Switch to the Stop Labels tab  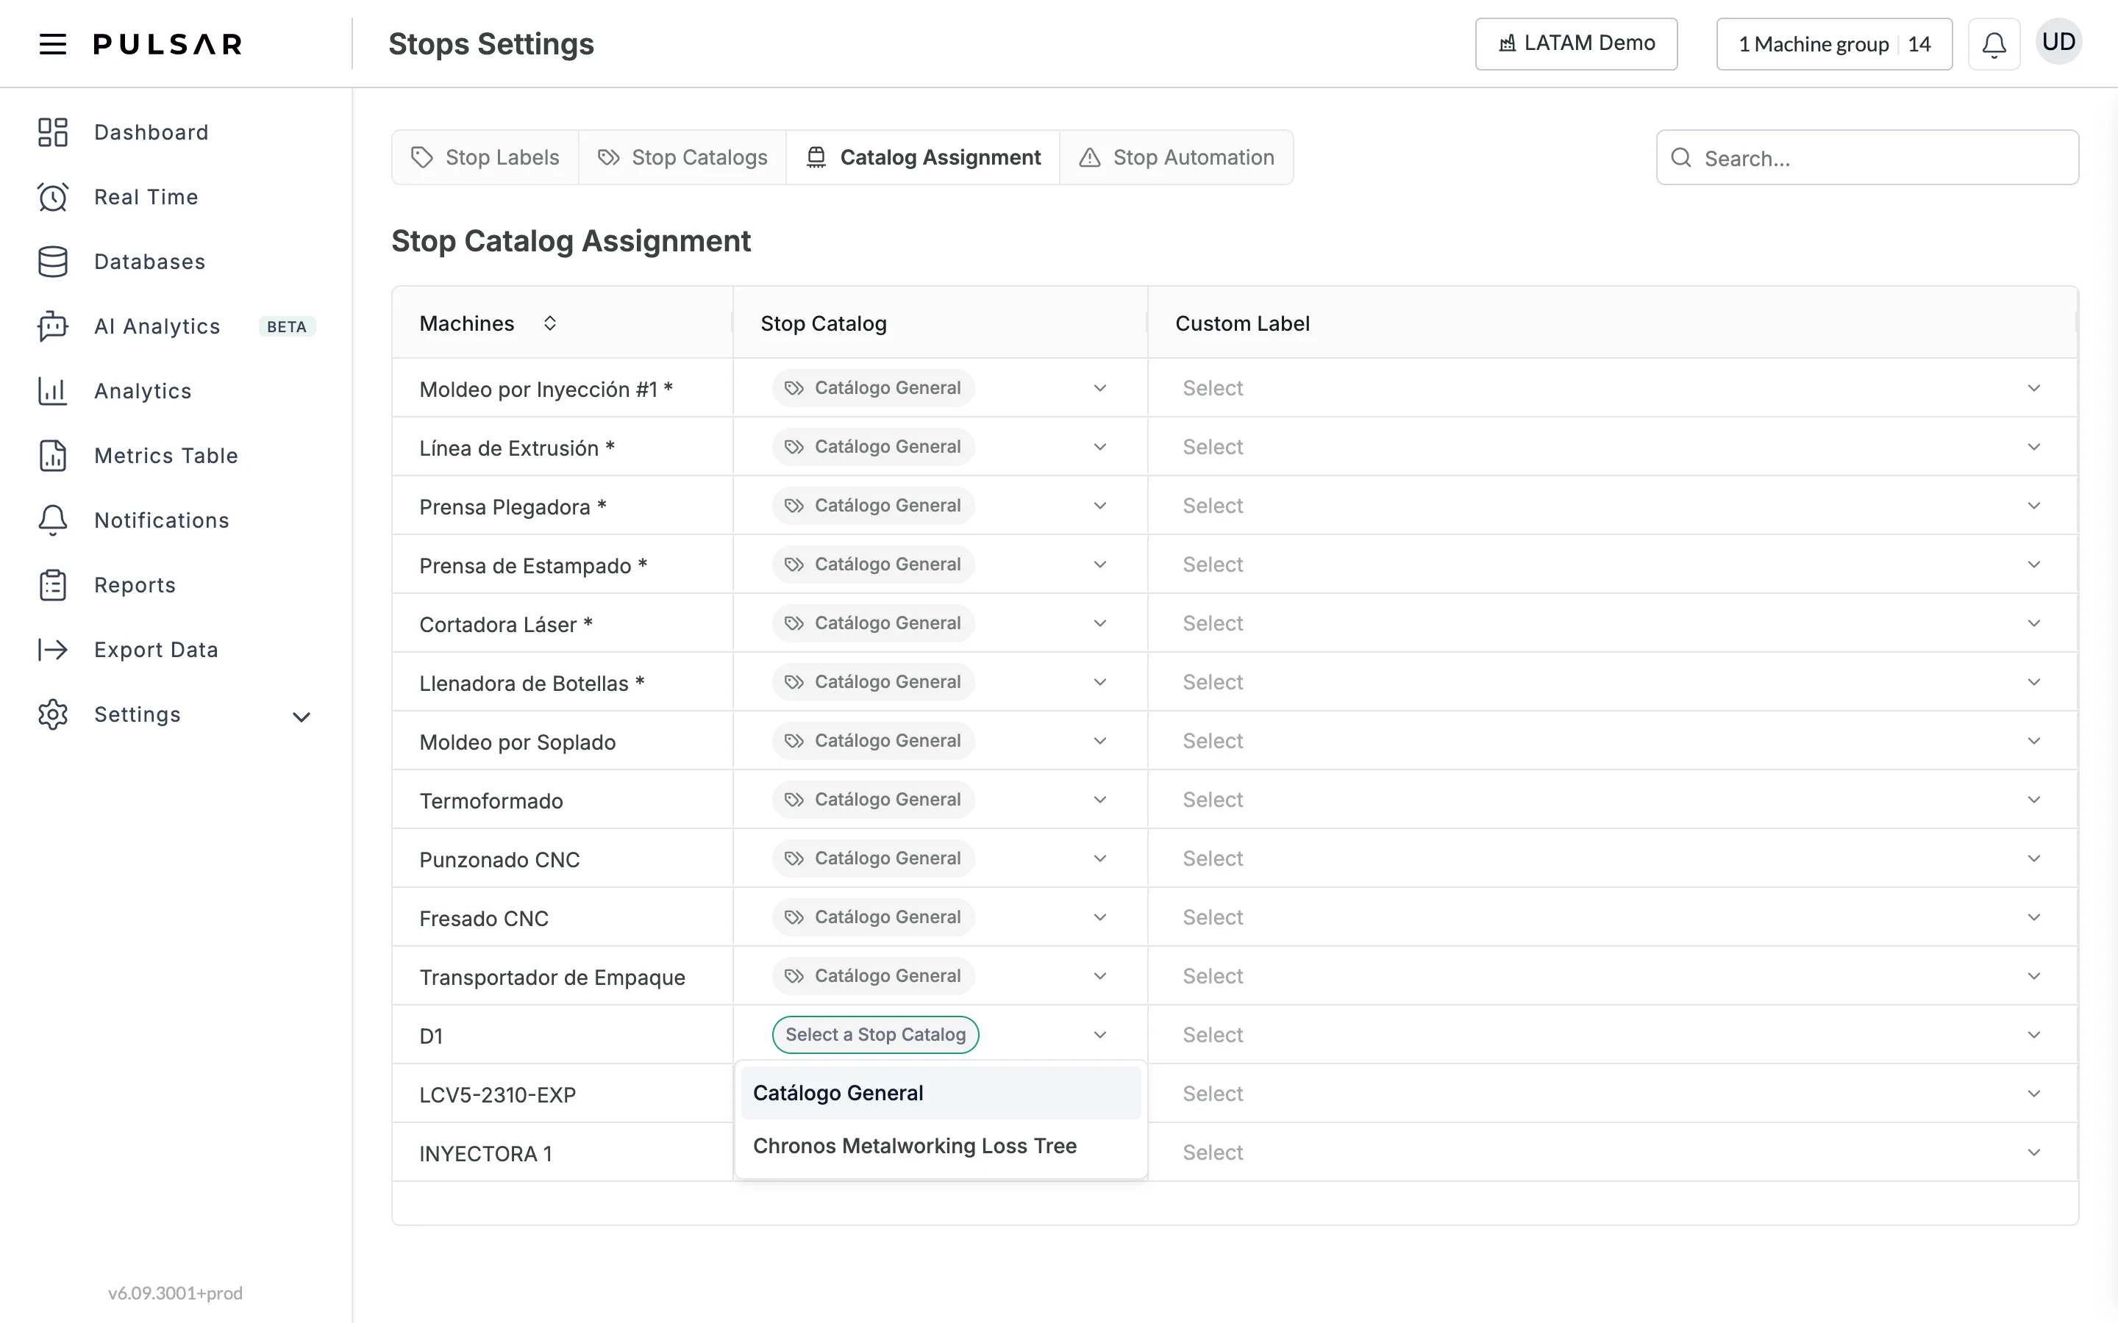pyautogui.click(x=485, y=157)
